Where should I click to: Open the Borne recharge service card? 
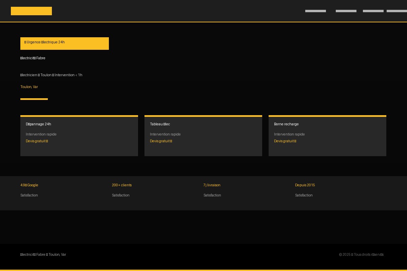327,135
